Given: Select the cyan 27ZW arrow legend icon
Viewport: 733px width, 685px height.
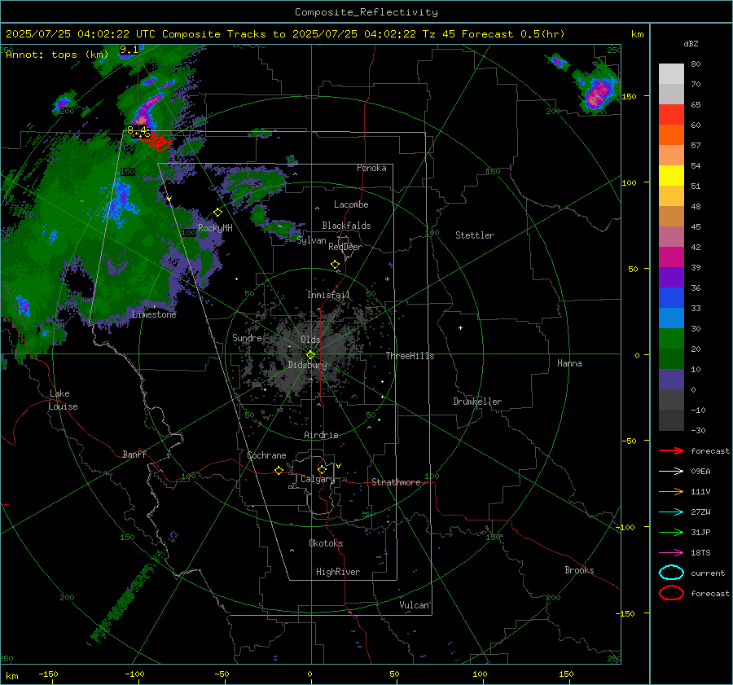Looking at the screenshot, I should pos(671,512).
